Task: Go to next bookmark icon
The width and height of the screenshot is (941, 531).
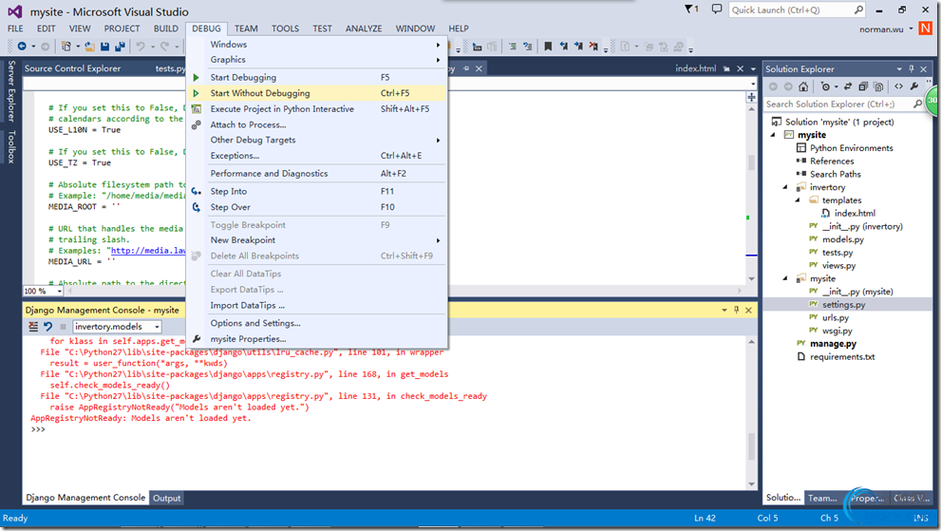Action: tap(578, 47)
